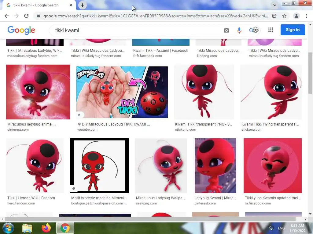Open the Miraculous ladybug anime pinterest image
313x234 pixels.
[38, 92]
